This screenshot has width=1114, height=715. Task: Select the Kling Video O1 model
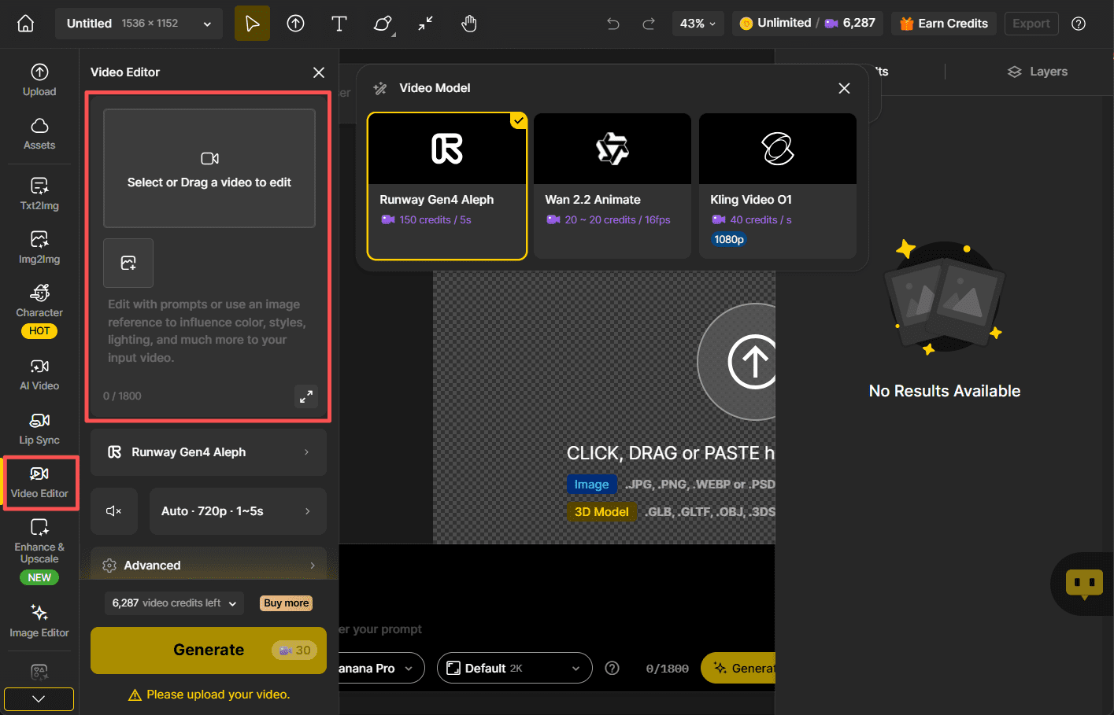777,186
